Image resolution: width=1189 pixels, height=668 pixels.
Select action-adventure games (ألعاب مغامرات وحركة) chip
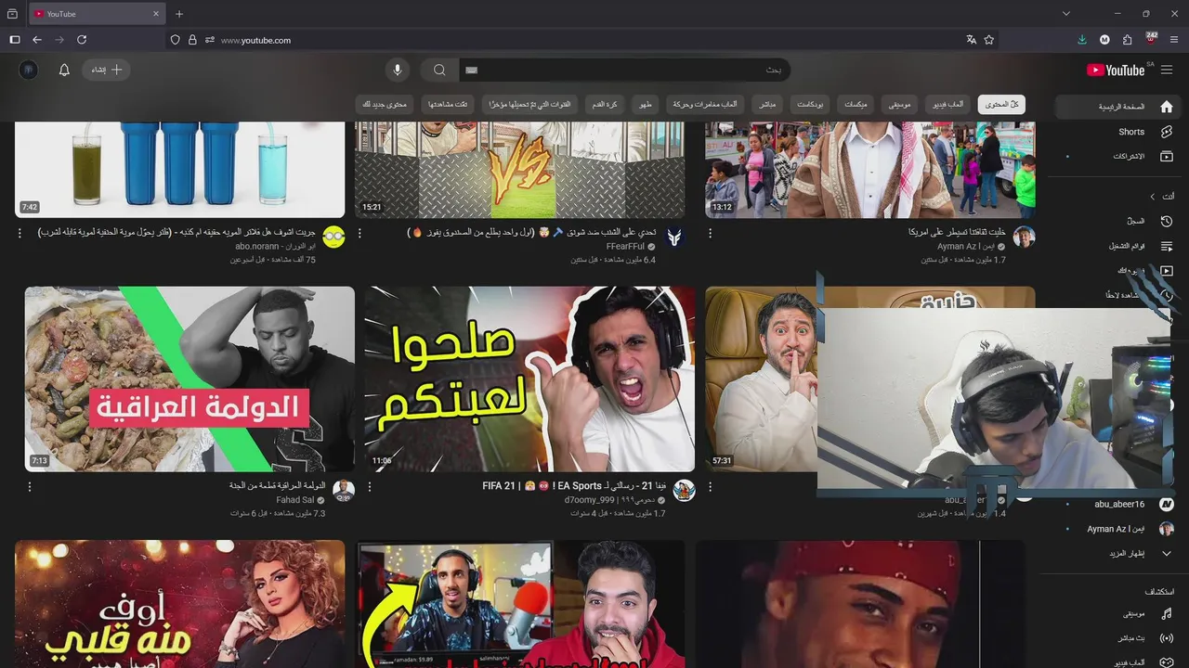coord(704,105)
